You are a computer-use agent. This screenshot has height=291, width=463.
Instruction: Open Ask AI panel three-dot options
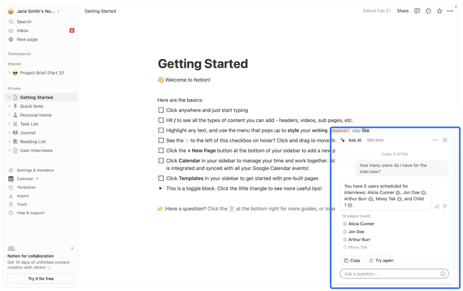pyautogui.click(x=435, y=140)
